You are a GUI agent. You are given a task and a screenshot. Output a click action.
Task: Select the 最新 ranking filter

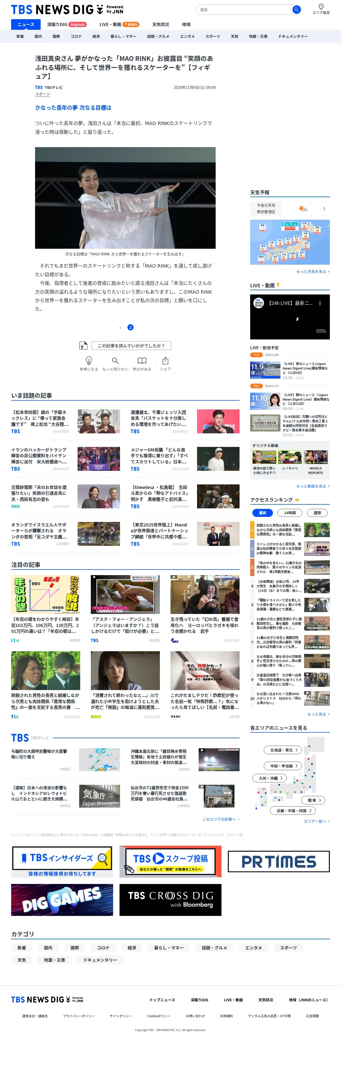pos(262,513)
